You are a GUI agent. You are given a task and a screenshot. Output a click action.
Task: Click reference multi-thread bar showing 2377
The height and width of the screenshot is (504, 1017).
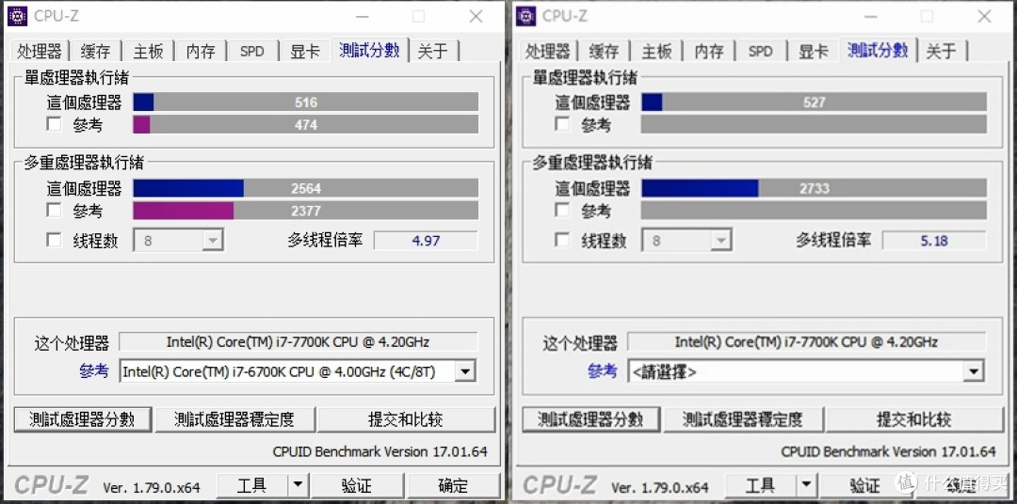tap(306, 211)
